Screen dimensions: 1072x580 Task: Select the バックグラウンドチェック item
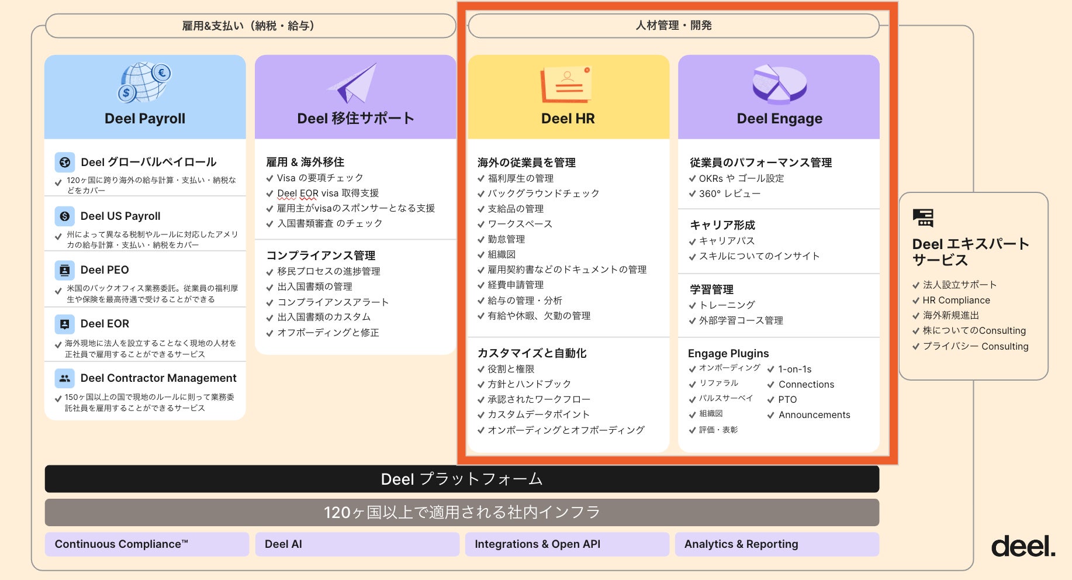tap(544, 194)
